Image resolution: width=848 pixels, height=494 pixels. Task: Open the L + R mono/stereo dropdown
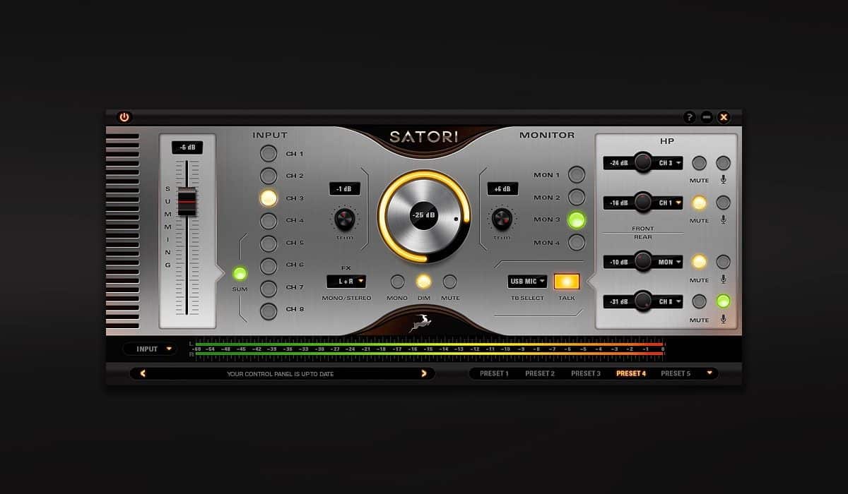tap(346, 281)
